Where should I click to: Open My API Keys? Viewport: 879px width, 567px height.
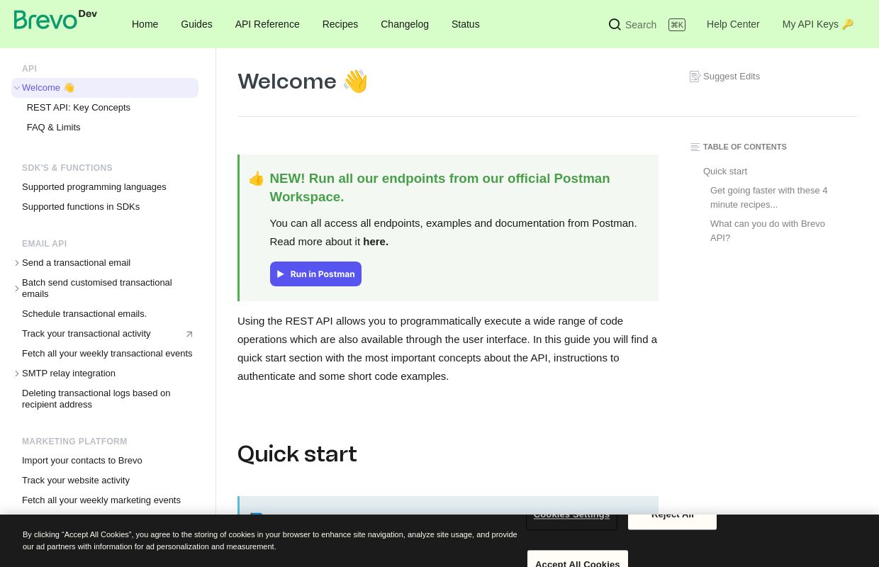tap(818, 24)
